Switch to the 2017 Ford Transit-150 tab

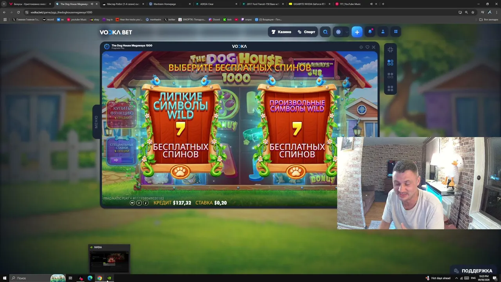tap(263, 4)
